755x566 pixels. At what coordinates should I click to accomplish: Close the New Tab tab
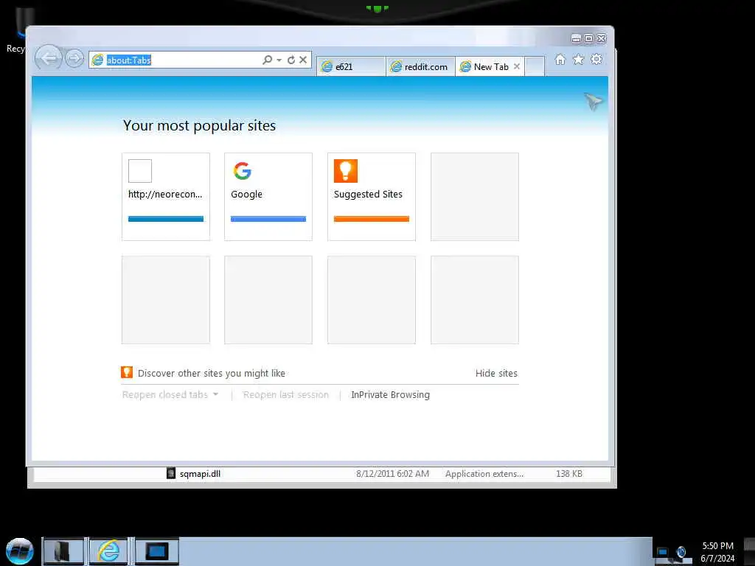click(x=517, y=66)
